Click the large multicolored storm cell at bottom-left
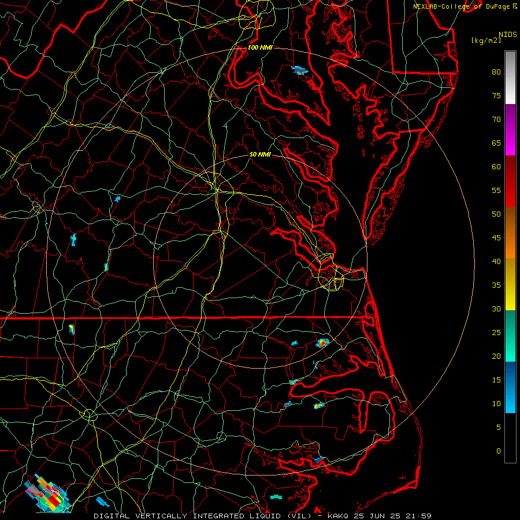The image size is (520, 520). coord(48,493)
